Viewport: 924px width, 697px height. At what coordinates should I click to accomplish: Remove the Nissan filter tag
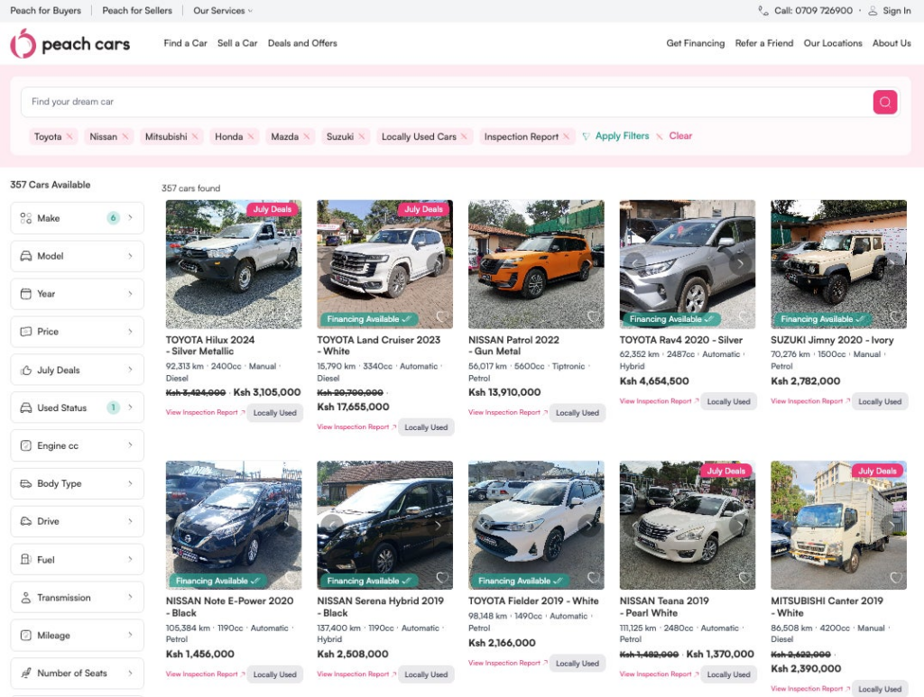click(x=125, y=136)
